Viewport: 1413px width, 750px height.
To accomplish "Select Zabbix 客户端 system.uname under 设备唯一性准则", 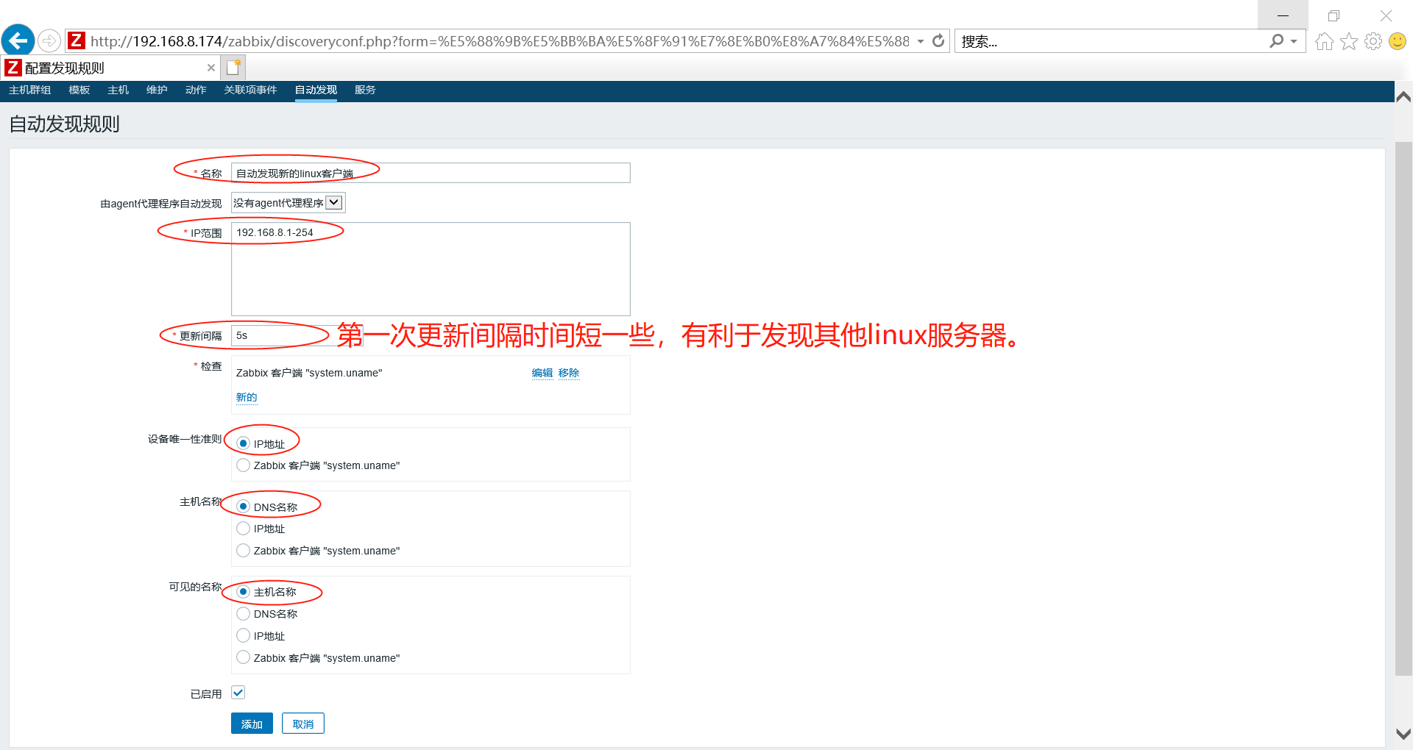I will click(244, 465).
